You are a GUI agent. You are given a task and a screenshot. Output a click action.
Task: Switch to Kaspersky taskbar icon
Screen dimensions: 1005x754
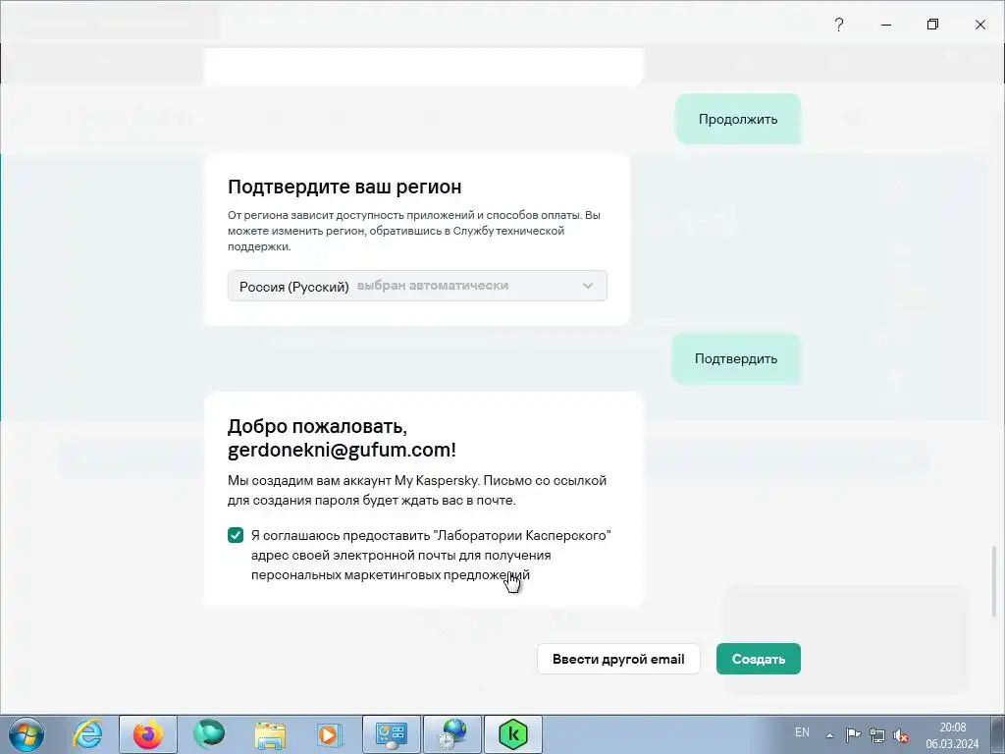(512, 734)
